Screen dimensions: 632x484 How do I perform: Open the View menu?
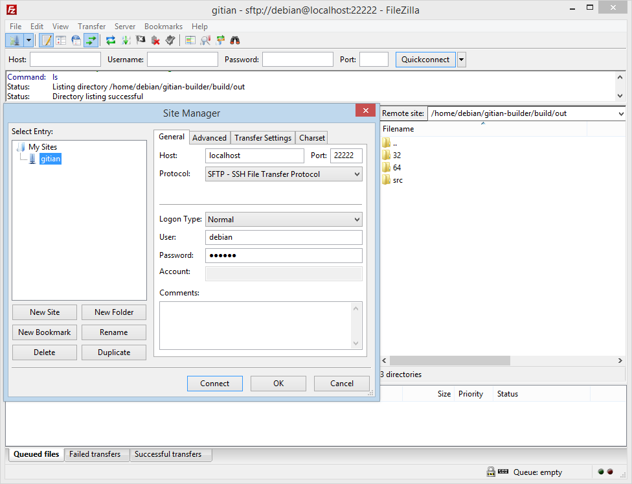click(60, 26)
